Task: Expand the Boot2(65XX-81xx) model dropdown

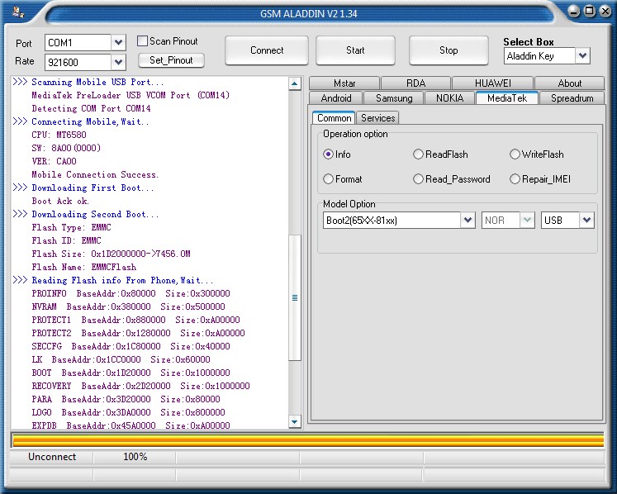Action: click(467, 220)
